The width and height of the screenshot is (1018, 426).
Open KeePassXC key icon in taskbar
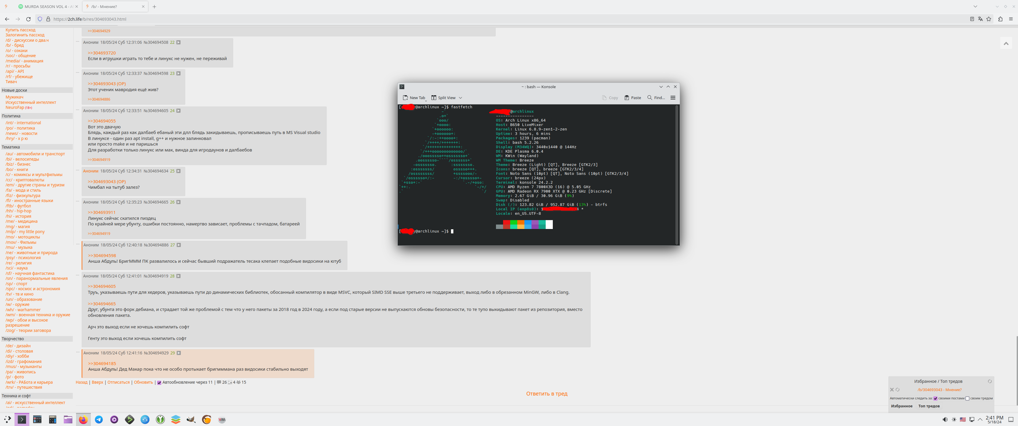160,420
